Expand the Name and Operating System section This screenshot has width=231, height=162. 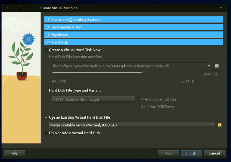133,20
